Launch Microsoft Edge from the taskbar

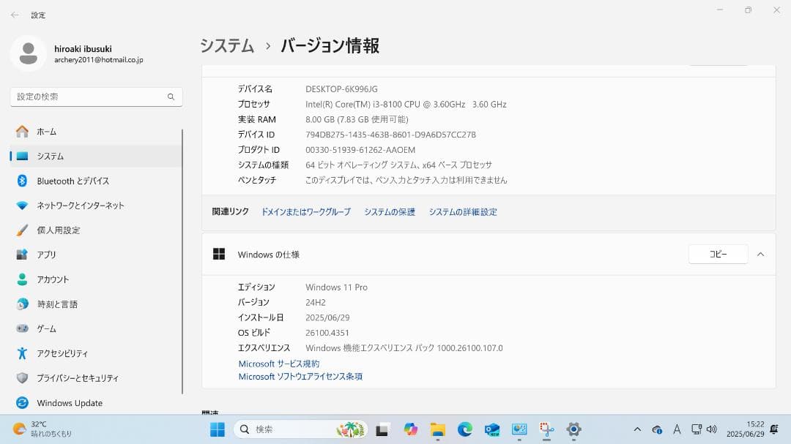point(464,430)
